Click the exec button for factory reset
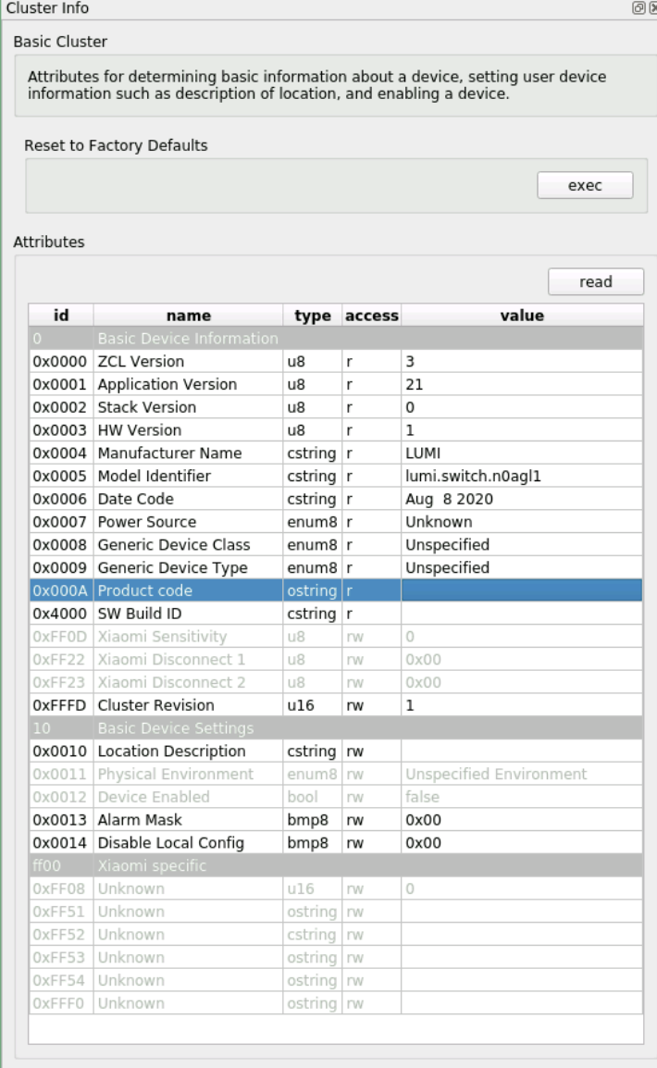Viewport: 657px width, 1068px height. (585, 185)
